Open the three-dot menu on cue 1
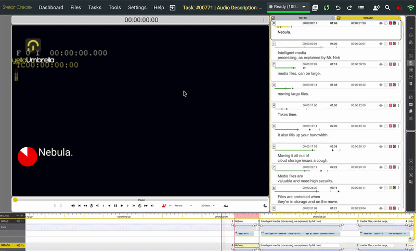The height and width of the screenshot is (251, 416). click(x=398, y=44)
